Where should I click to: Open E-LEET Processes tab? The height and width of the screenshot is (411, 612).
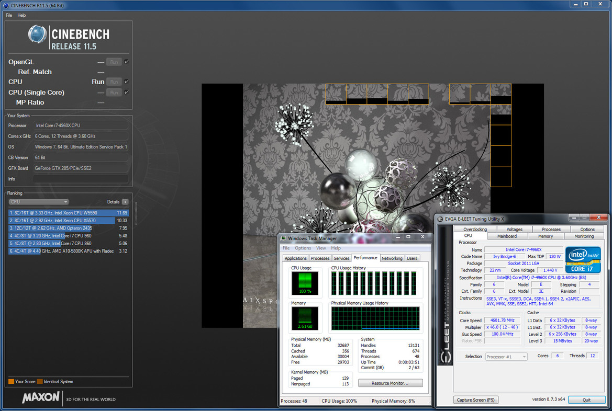click(x=551, y=229)
